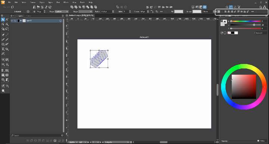Toggle lock on Layer 1
The image size is (269, 144).
click(15, 21)
